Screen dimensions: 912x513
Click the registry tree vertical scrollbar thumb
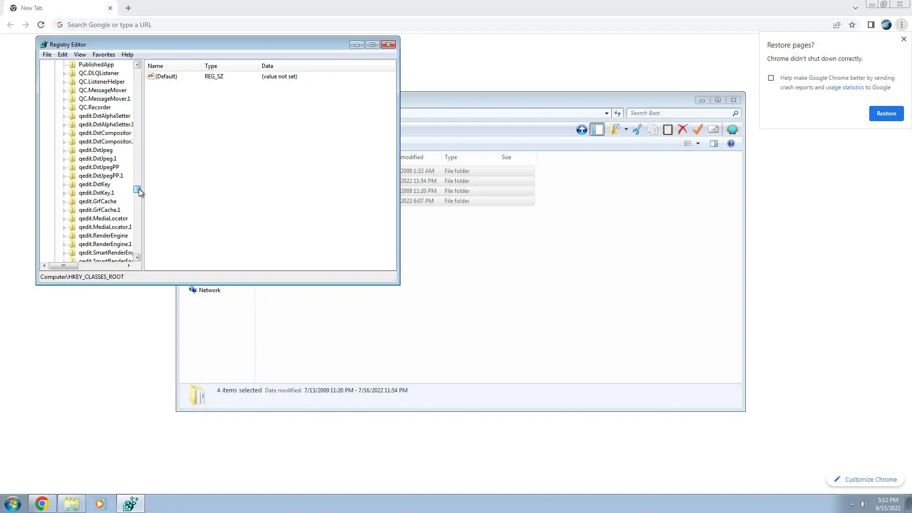coord(137,189)
